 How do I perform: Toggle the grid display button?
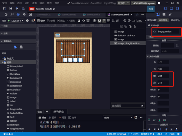click(109, 21)
